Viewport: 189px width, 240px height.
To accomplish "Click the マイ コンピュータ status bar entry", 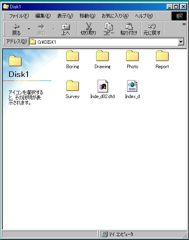I will 118,234.
